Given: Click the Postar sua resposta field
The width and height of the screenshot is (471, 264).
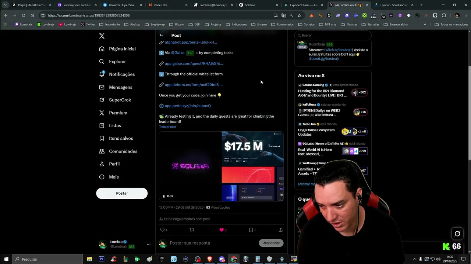Looking at the screenshot, I should 213,243.
